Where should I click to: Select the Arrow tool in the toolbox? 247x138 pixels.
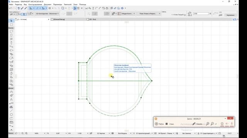click(x=11, y=21)
